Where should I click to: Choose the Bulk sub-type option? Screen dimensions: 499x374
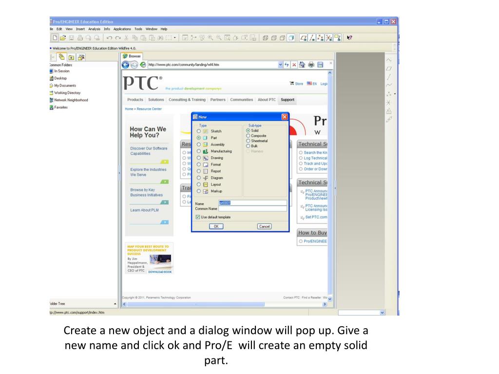pos(248,146)
